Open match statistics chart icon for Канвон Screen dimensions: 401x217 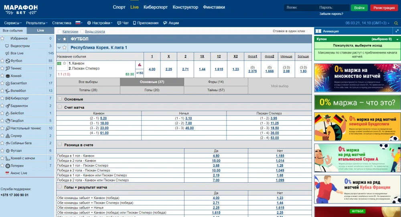pos(140,65)
